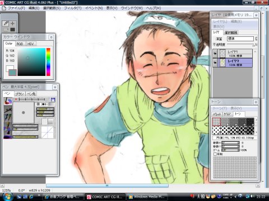The width and height of the screenshot is (269, 201).
Task: Tick the checkbox beside blend mode field
Action: point(257,39)
